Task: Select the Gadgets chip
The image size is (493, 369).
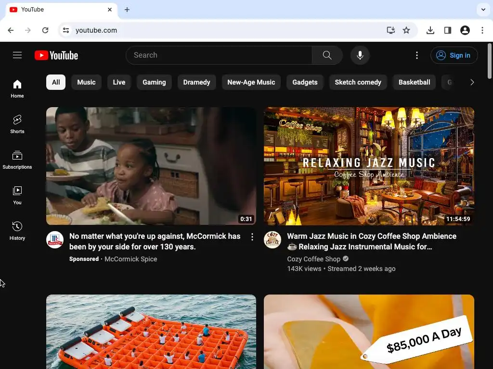Action: click(x=305, y=82)
